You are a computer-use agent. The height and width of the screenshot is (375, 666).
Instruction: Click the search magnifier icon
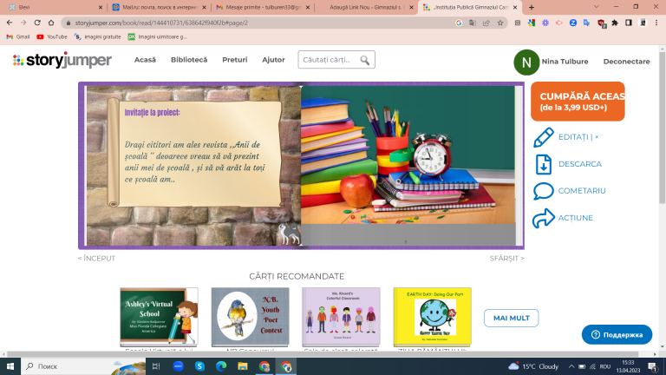(x=364, y=60)
